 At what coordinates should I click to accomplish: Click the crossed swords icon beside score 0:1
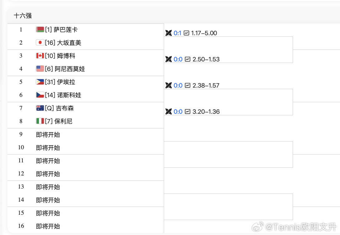(168, 33)
